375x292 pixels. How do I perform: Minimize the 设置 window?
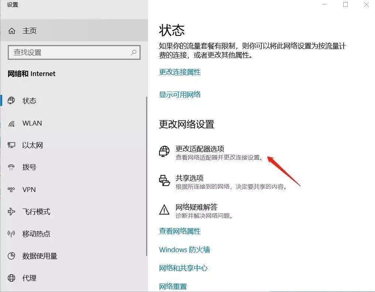pos(324,4)
